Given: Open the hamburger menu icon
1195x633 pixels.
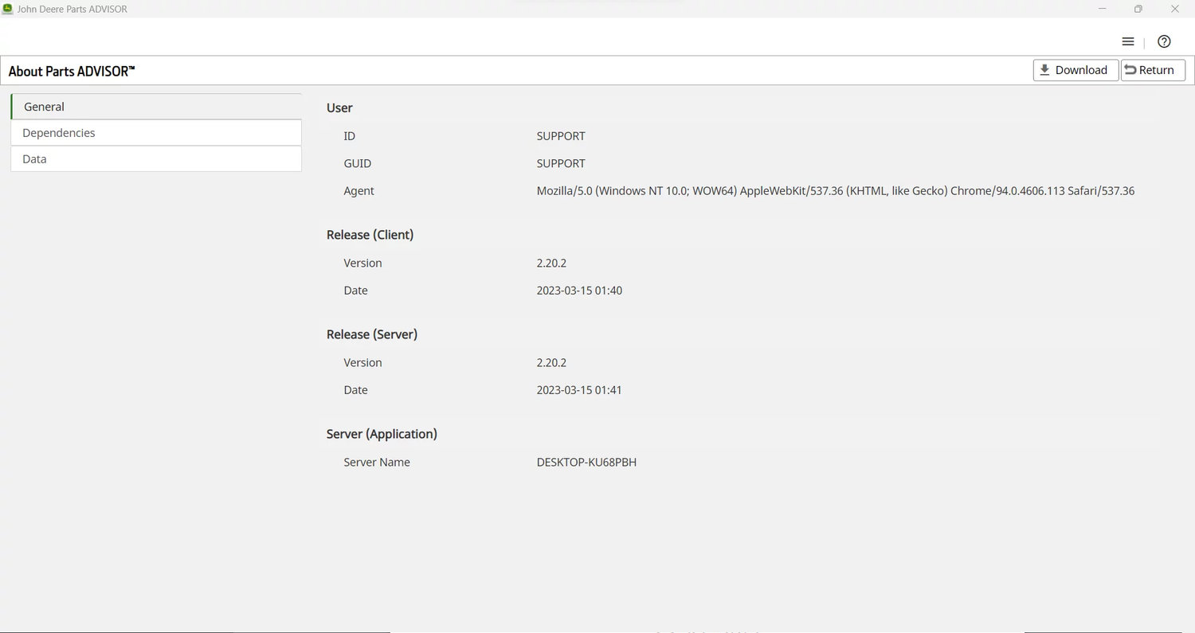Looking at the screenshot, I should (x=1127, y=42).
